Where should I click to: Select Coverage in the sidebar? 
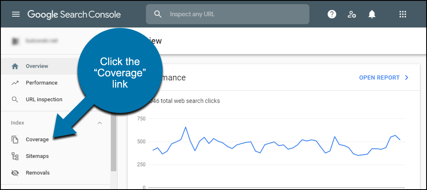pyautogui.click(x=37, y=139)
